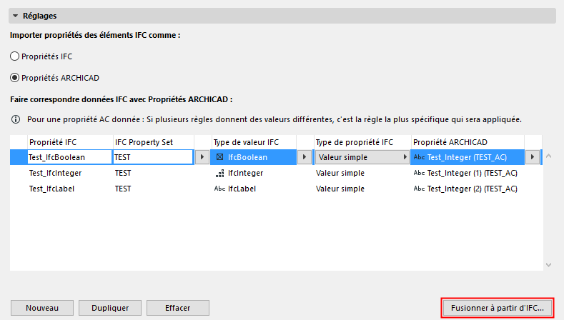Click Fusionner à partir d'IFC button
This screenshot has height=320, width=564.
[x=498, y=308]
